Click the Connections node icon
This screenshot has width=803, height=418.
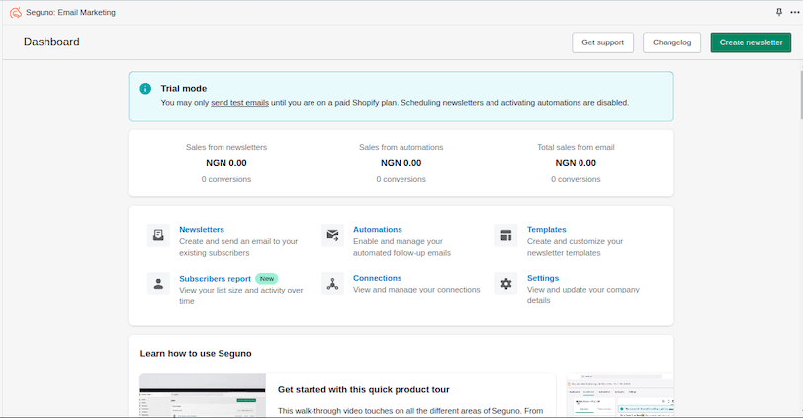(x=332, y=284)
